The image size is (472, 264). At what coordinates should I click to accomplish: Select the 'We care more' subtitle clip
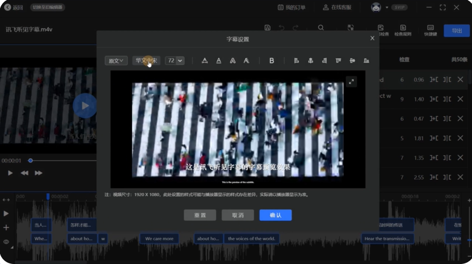coord(159,239)
